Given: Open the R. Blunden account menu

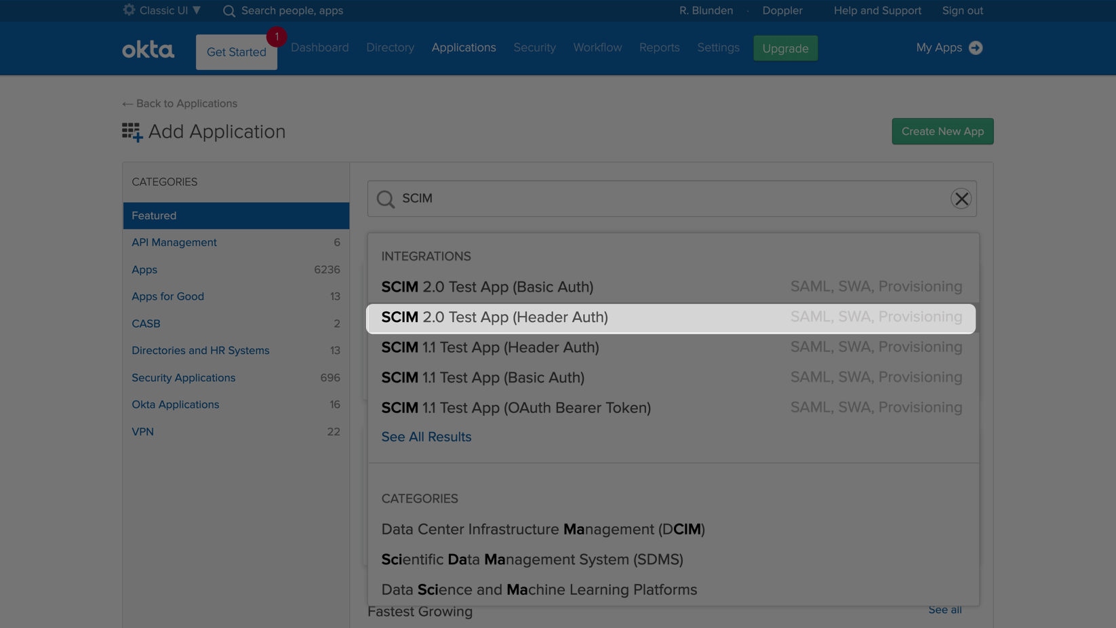Looking at the screenshot, I should click(x=706, y=11).
